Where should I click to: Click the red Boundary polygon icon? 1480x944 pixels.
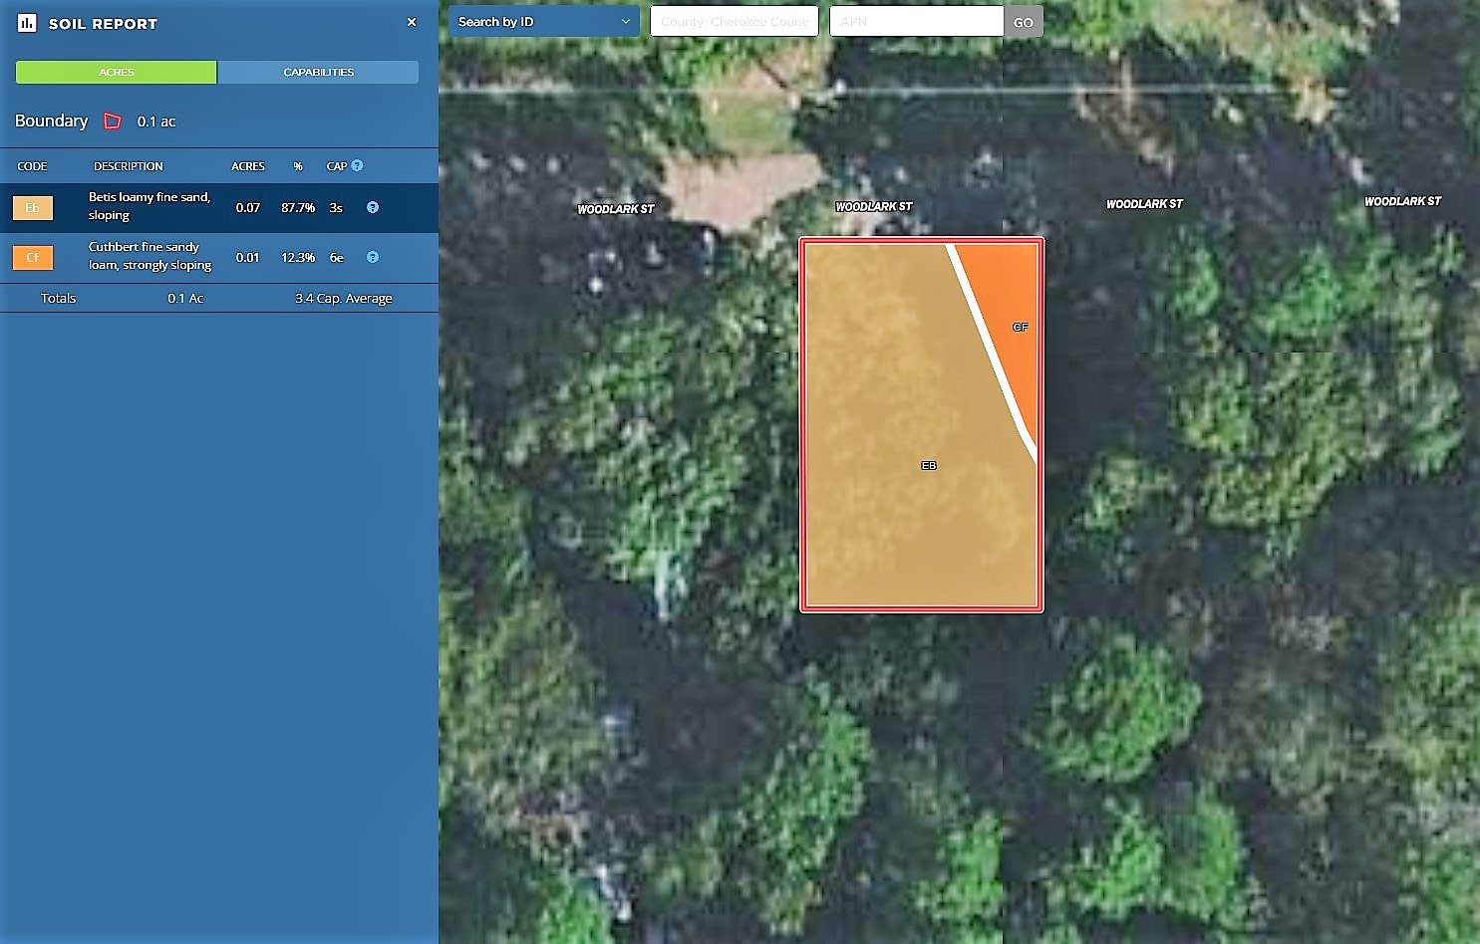[x=113, y=120]
